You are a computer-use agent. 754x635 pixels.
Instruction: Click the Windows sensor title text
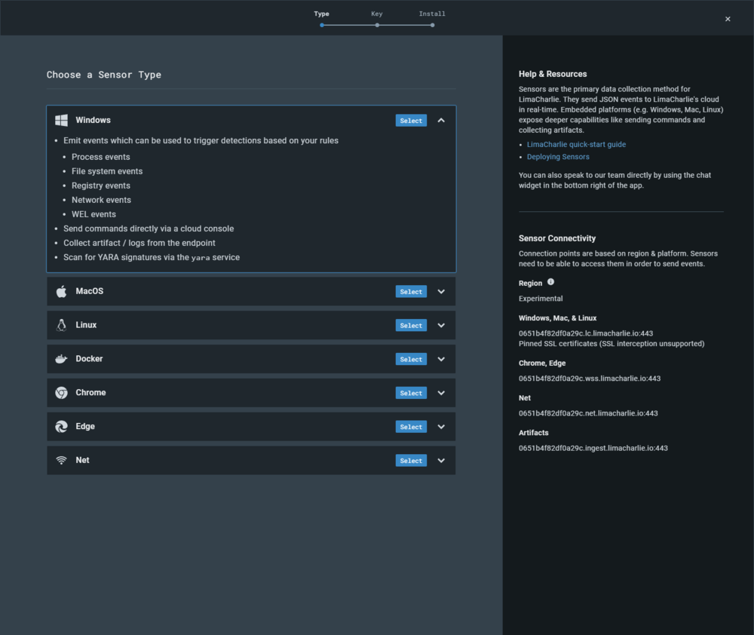93,120
